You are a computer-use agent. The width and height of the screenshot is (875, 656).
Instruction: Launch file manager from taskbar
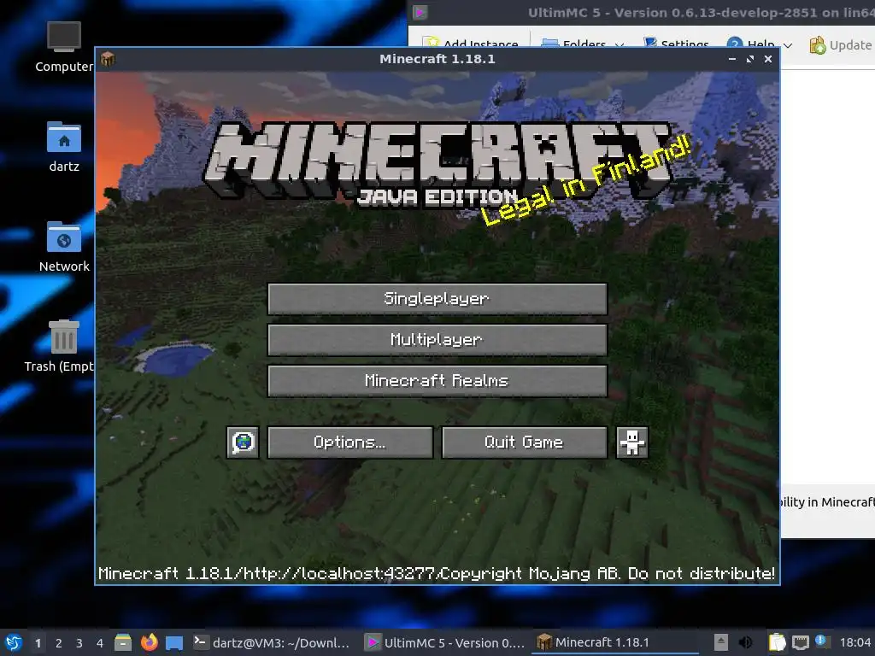[x=123, y=642]
